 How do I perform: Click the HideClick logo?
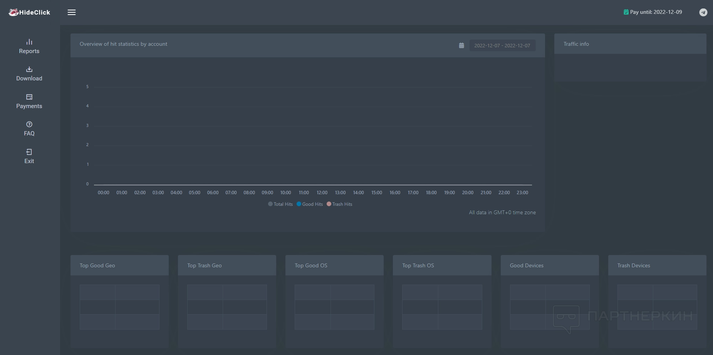(x=29, y=12)
